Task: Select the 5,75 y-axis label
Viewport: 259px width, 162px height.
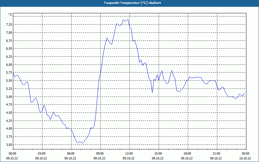Action: pos(9,73)
